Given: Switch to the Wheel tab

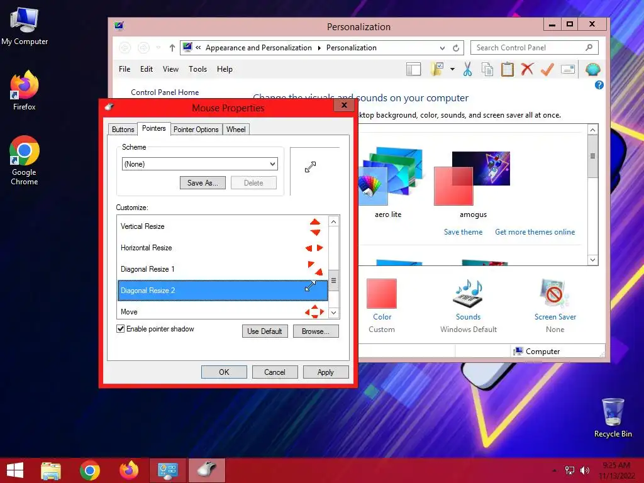Looking at the screenshot, I should 236,130.
